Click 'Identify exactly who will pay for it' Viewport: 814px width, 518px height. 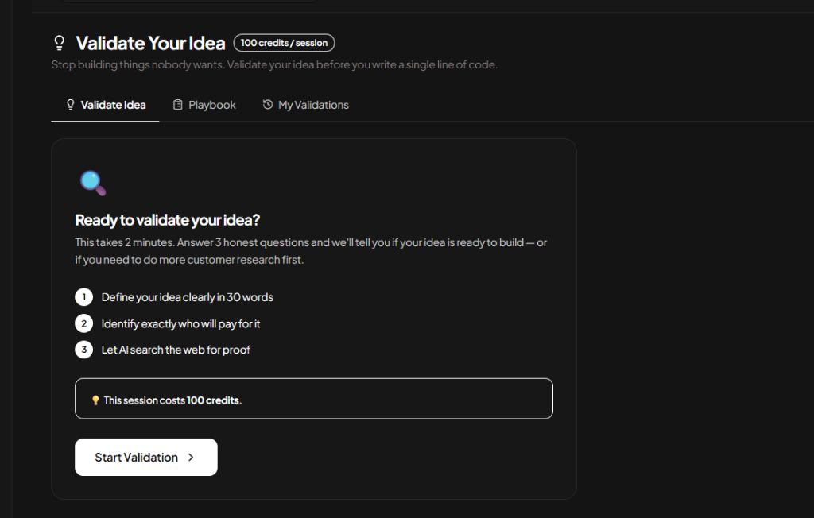tap(180, 324)
